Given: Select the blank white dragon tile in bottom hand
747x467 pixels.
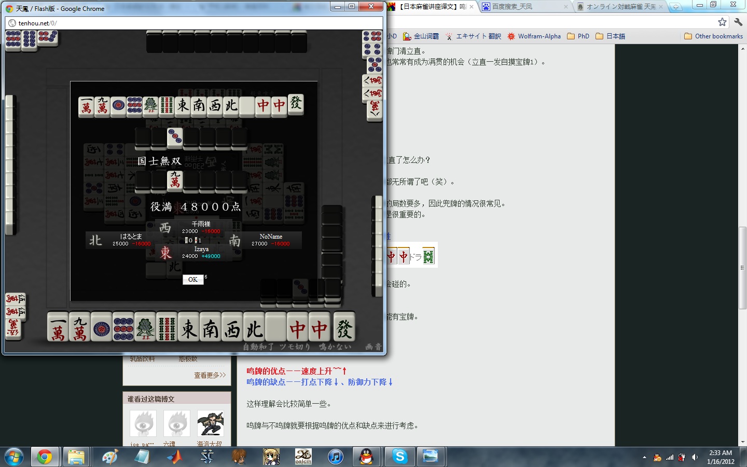Looking at the screenshot, I should [x=276, y=327].
